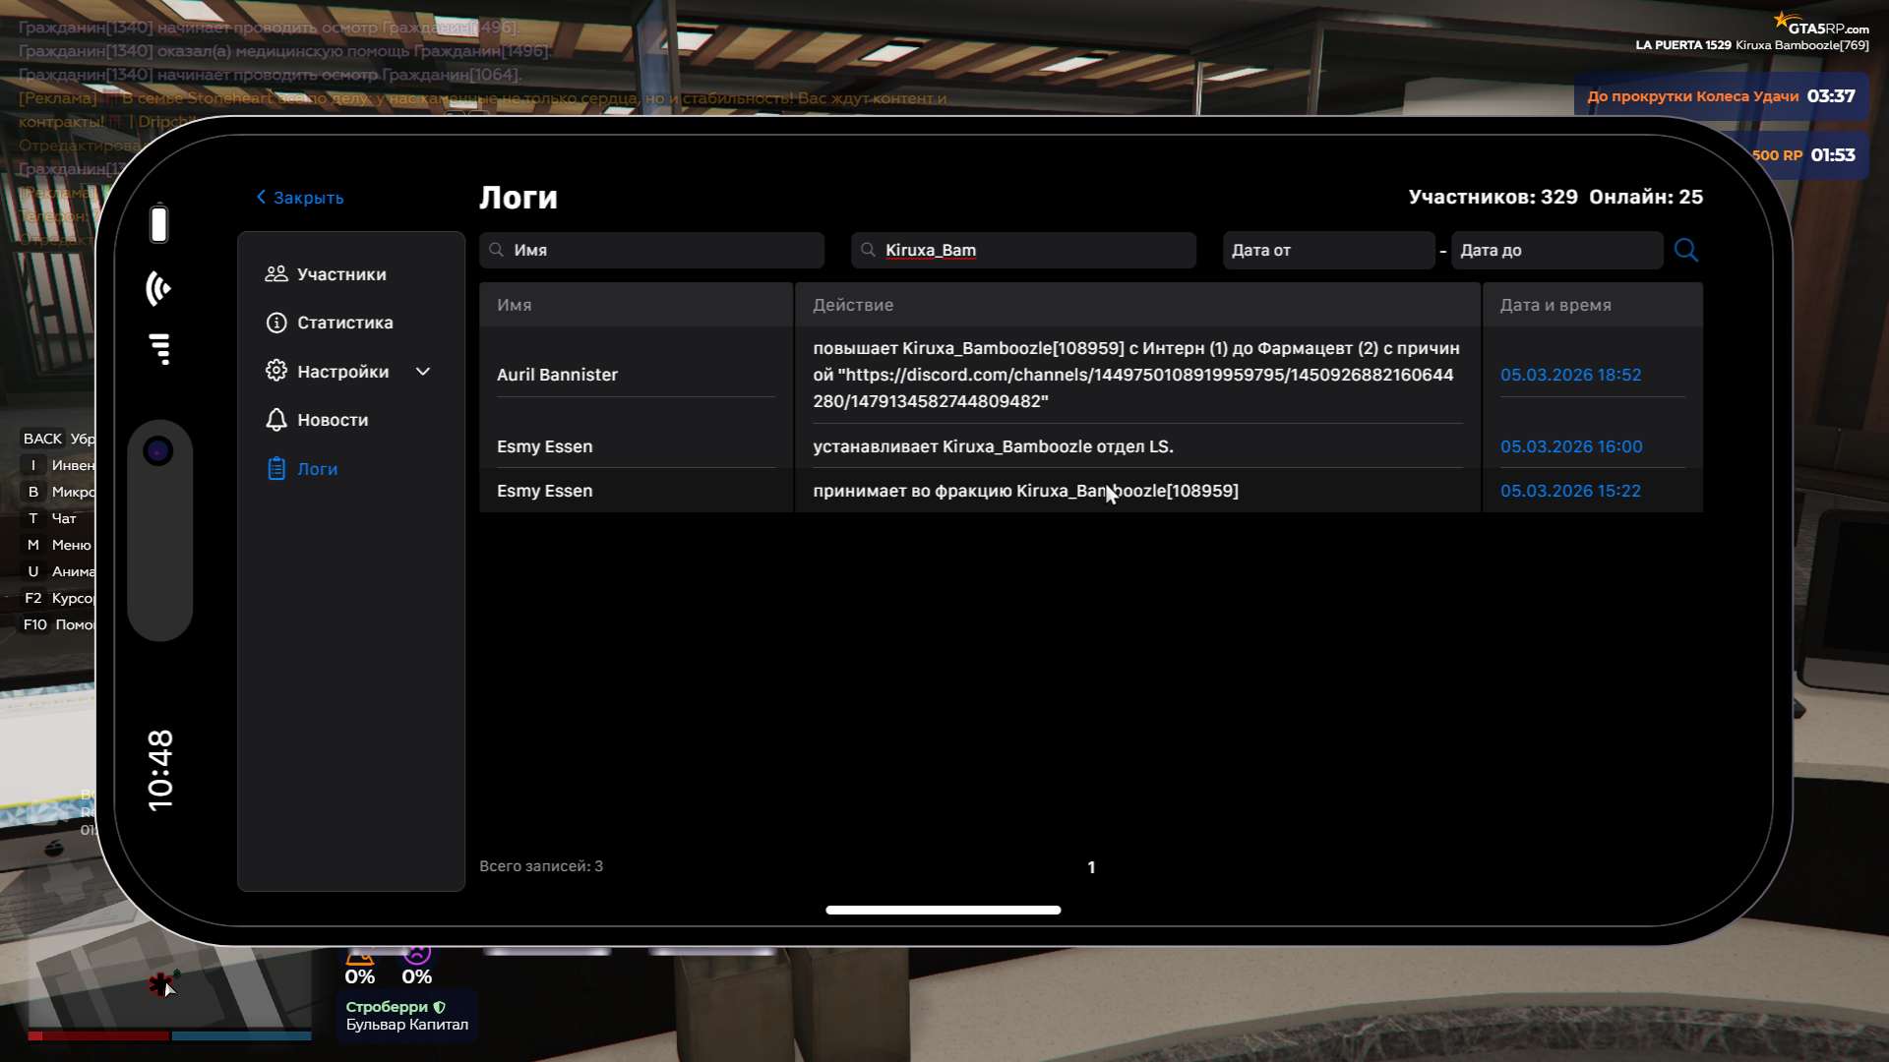Click the Статистика info icon
Screen dimensions: 1889x1062
coord(276,323)
